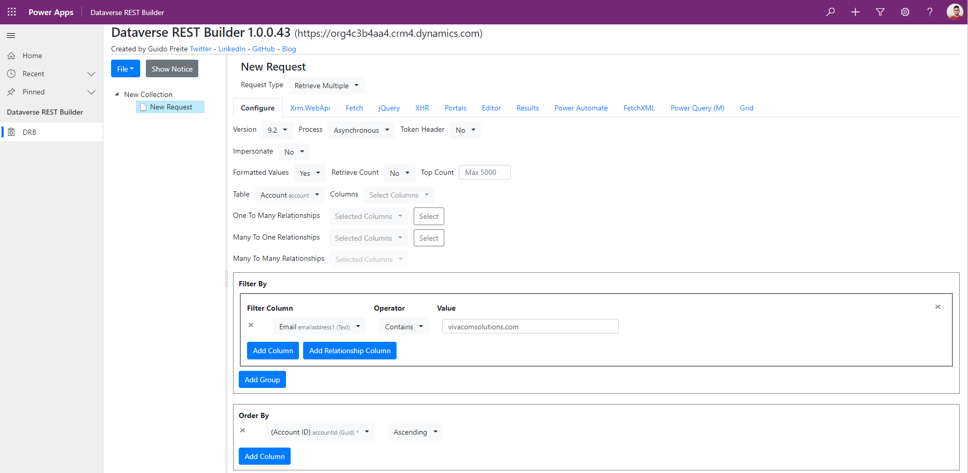The image size is (968, 473).
Task: Click the Add Relationship Column button
Action: [x=349, y=351]
